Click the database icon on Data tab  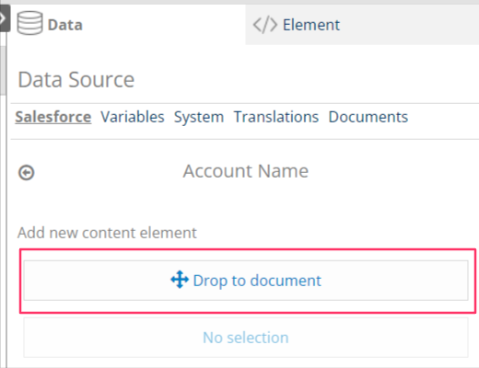coord(29,23)
